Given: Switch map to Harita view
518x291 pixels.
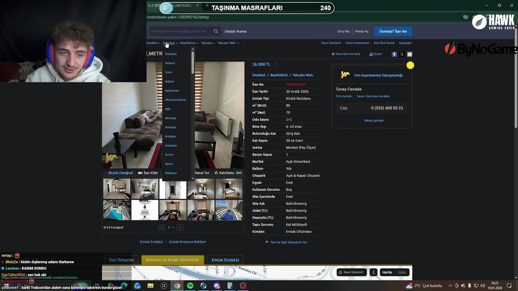Looking at the screenshot, I should click(x=387, y=272).
